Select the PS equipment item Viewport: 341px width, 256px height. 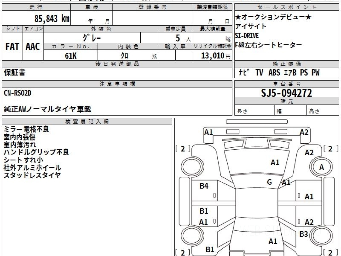click(x=304, y=73)
